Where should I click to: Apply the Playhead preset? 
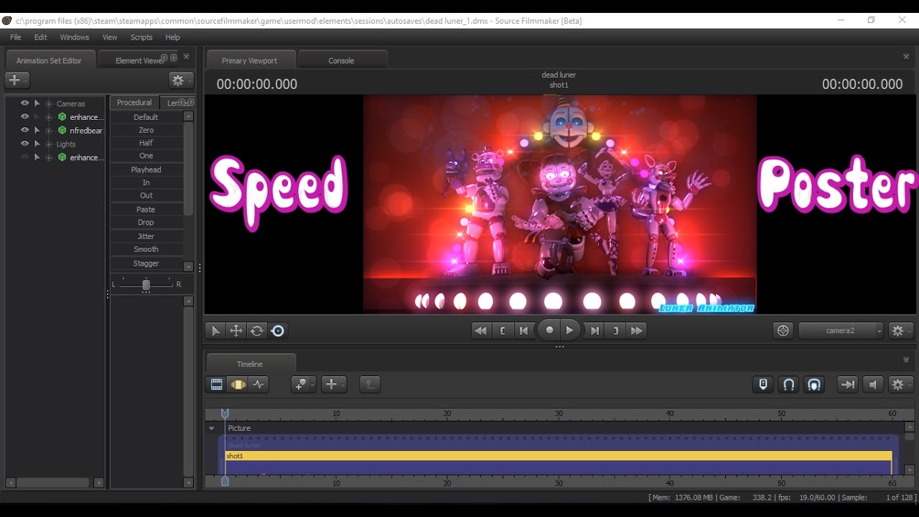tap(146, 169)
